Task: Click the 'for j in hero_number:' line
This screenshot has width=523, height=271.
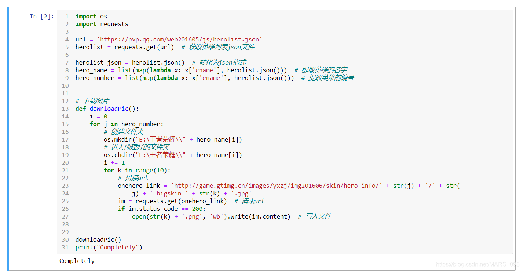Action: point(127,124)
